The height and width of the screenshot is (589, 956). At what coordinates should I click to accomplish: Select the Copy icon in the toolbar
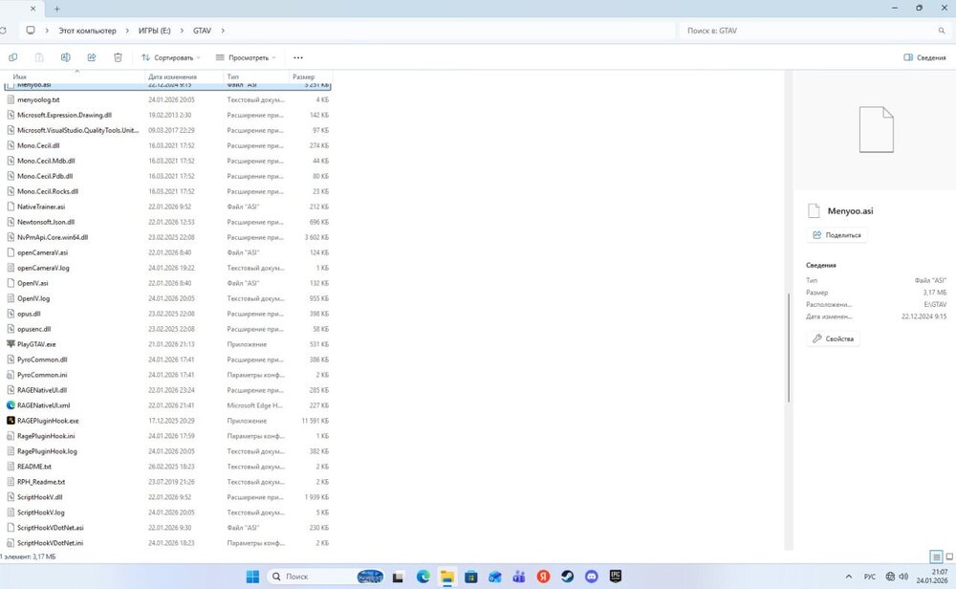[x=12, y=57]
